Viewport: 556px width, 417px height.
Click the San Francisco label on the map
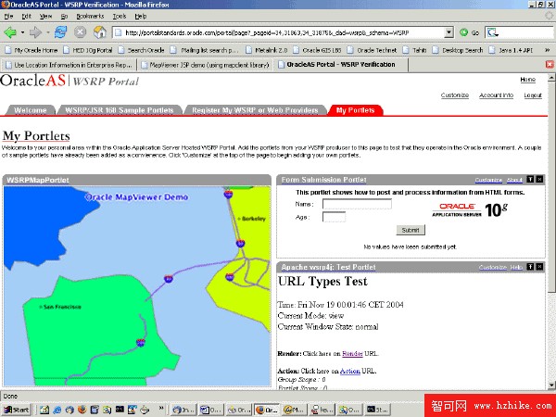point(62,307)
